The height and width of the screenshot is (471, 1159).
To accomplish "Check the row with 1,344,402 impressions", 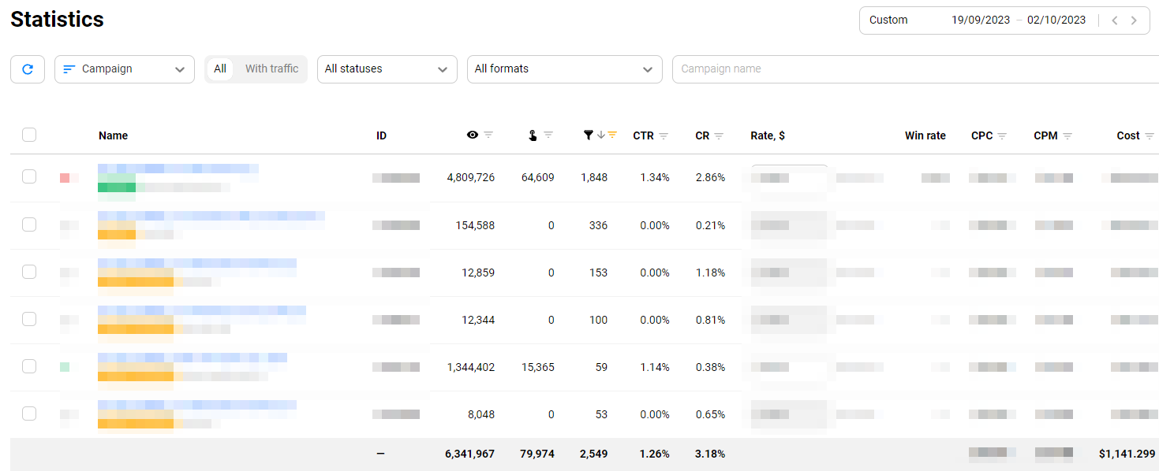I will tap(29, 366).
